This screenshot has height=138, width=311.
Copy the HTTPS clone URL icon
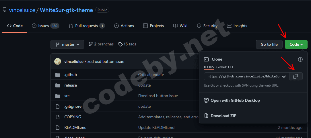coord(296,76)
